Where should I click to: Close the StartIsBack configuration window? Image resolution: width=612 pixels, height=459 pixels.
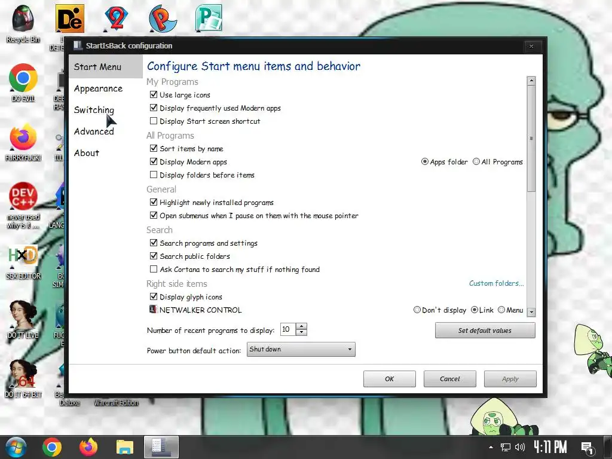click(x=531, y=46)
